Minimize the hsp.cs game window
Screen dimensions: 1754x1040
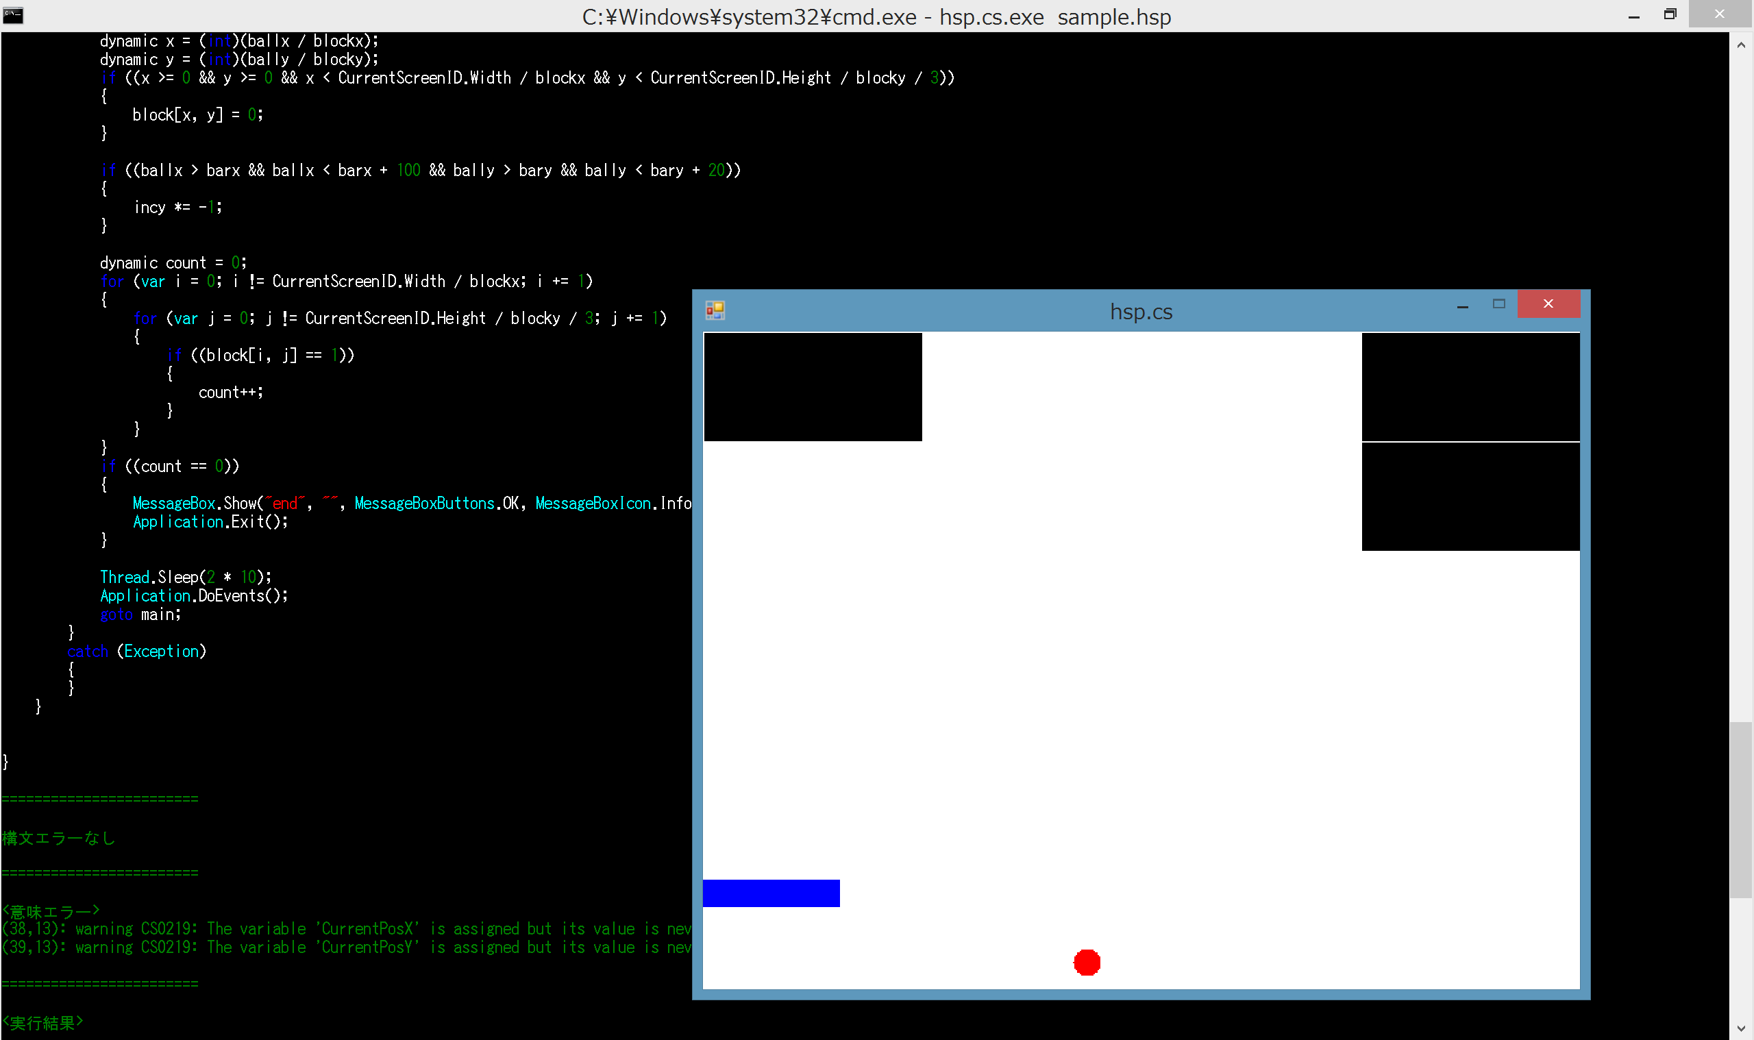pyautogui.click(x=1463, y=306)
